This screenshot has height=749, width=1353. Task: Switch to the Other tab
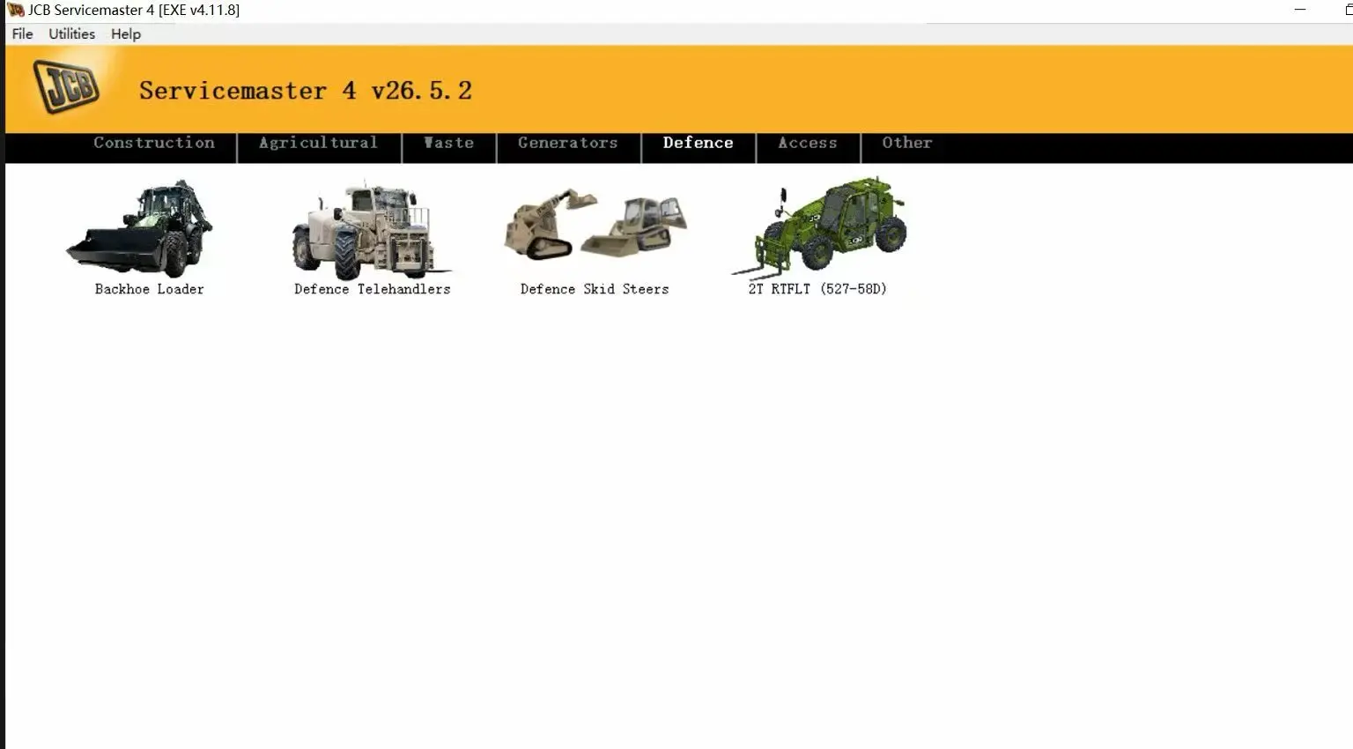[907, 143]
